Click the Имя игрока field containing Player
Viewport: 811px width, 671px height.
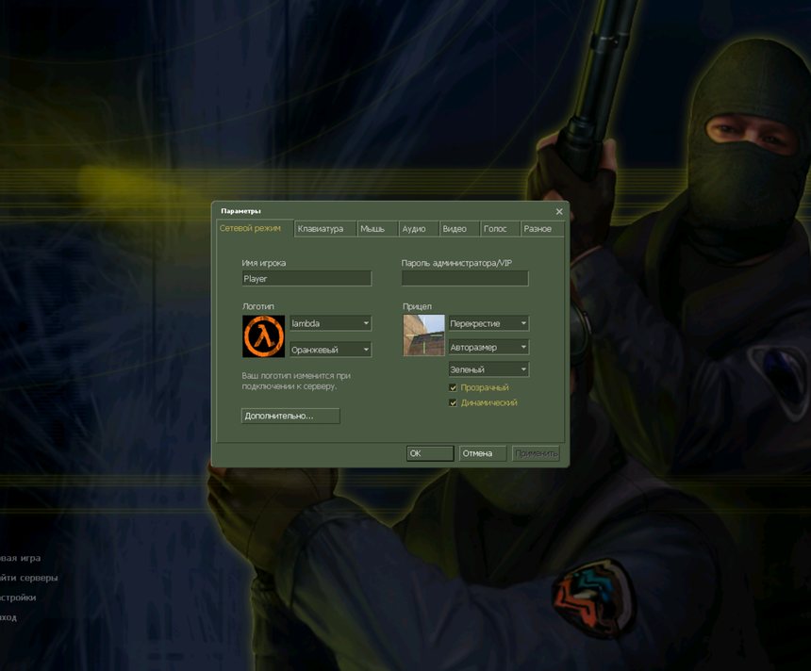pos(306,279)
